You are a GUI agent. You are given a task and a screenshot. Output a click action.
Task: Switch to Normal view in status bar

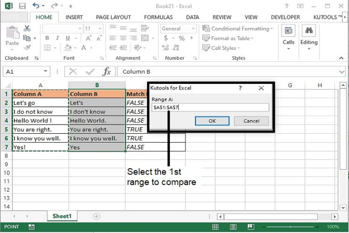click(x=215, y=227)
